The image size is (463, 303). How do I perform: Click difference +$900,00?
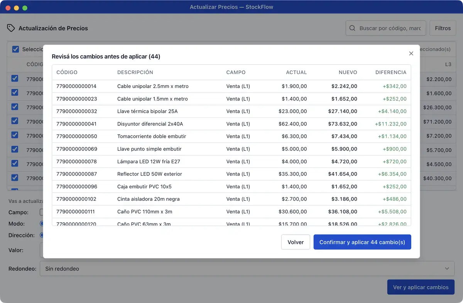pyautogui.click(x=394, y=149)
